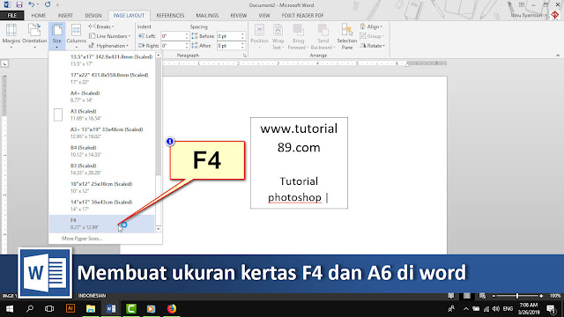Click scroll down arrow in size list

(159, 229)
